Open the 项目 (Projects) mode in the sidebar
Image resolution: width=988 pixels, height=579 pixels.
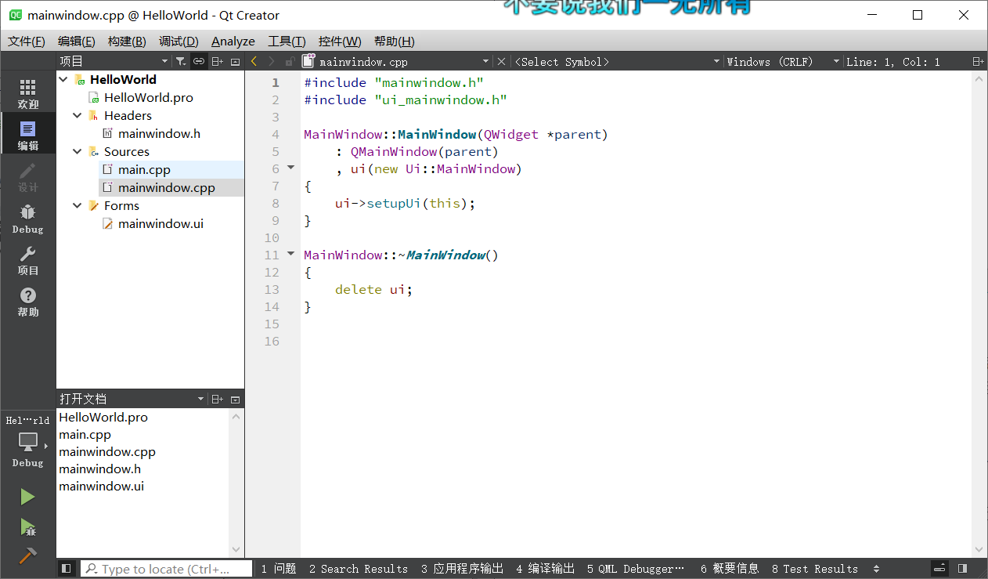coord(28,260)
